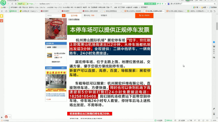Viewport: 218px width, 122px height.
Task: Click the browser back arrow button
Action: pyautogui.click(x=9, y=4)
